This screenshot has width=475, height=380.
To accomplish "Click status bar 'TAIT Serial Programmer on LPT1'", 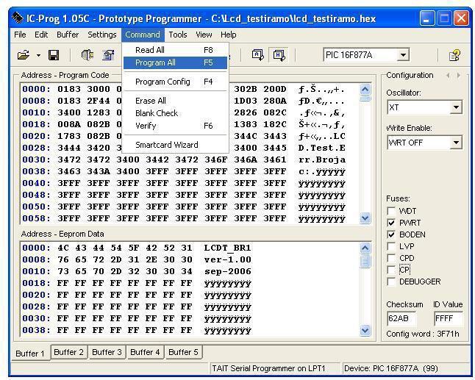I will coord(268,368).
